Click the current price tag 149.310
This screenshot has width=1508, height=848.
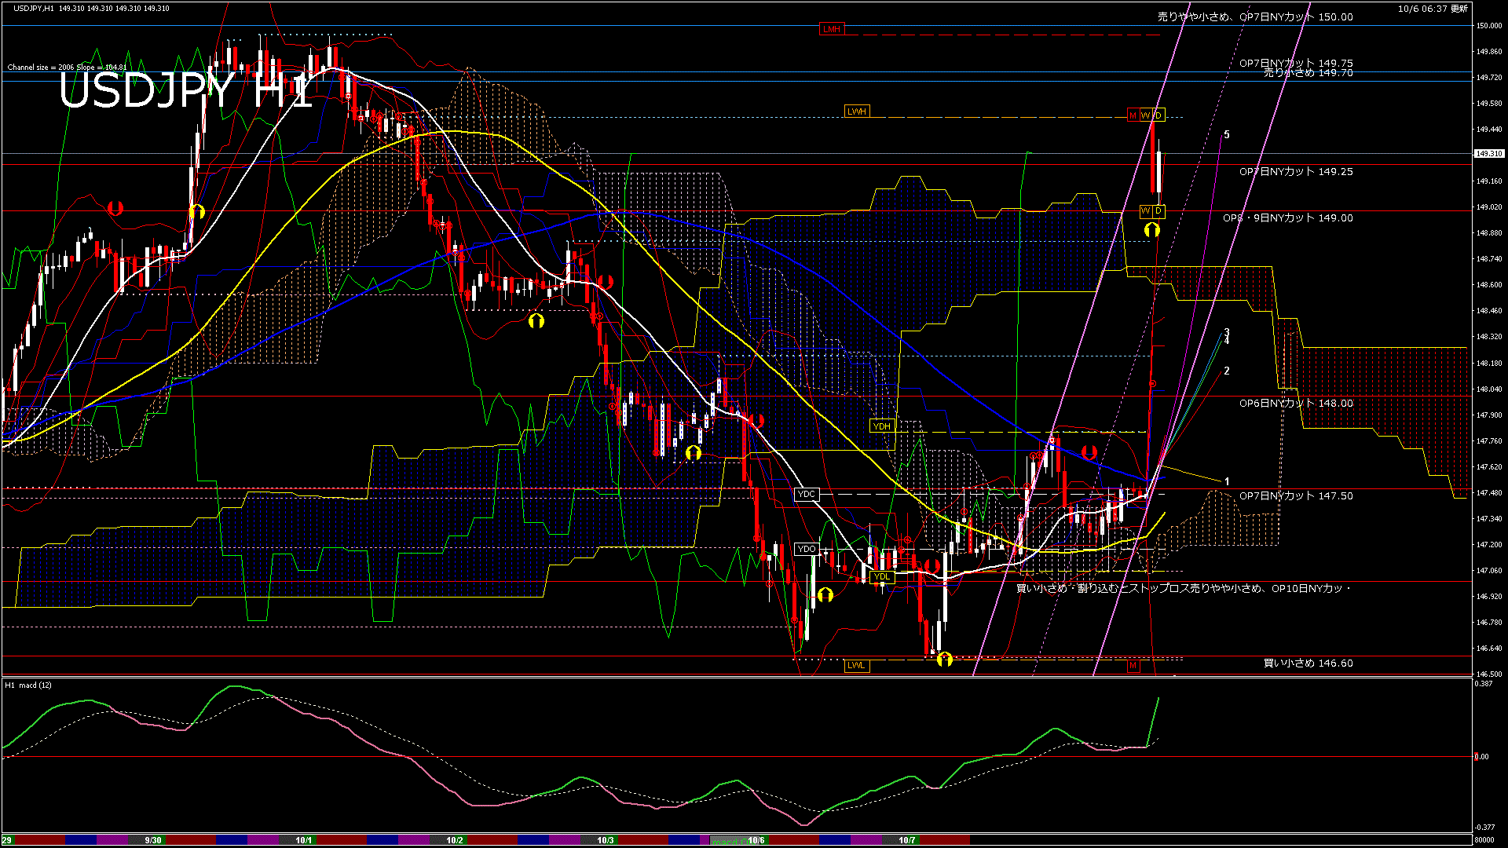click(x=1489, y=154)
